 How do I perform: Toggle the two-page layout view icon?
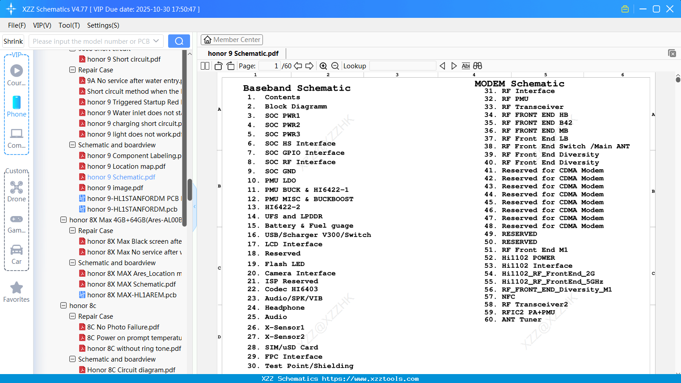point(205,66)
